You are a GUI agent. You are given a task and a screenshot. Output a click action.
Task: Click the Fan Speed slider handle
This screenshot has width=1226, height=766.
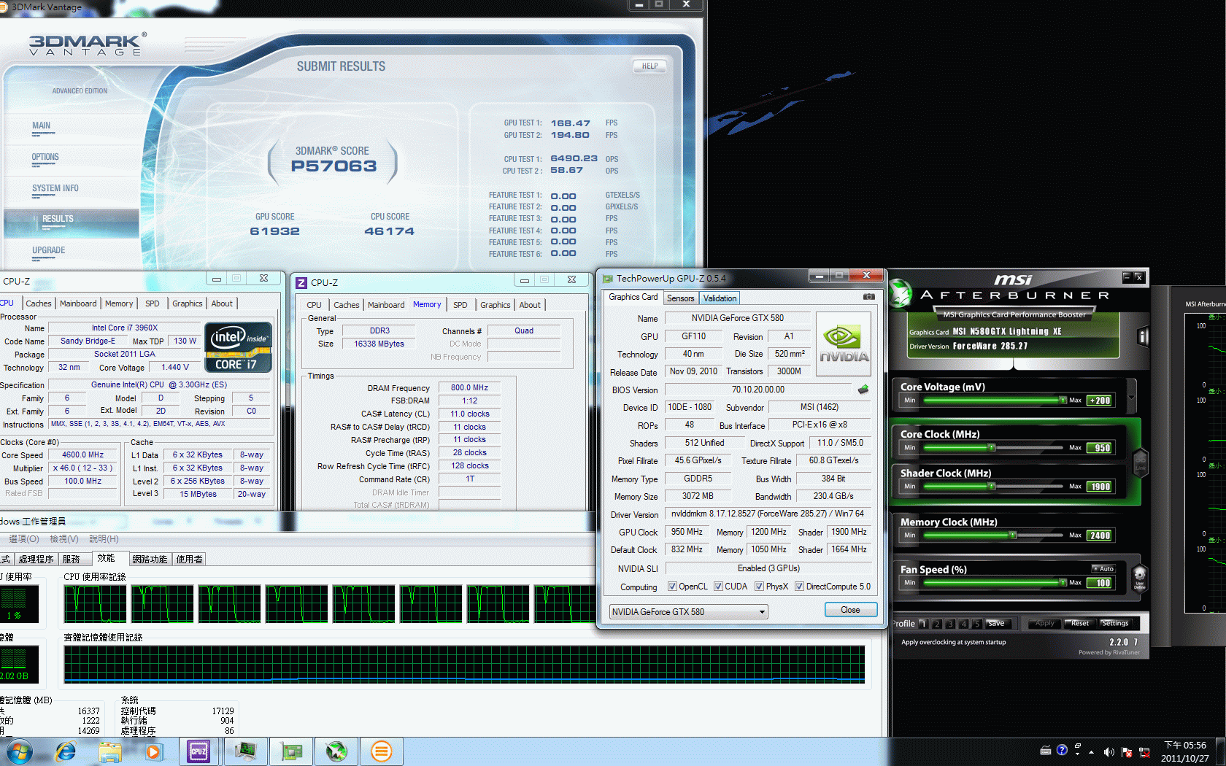coord(1063,582)
